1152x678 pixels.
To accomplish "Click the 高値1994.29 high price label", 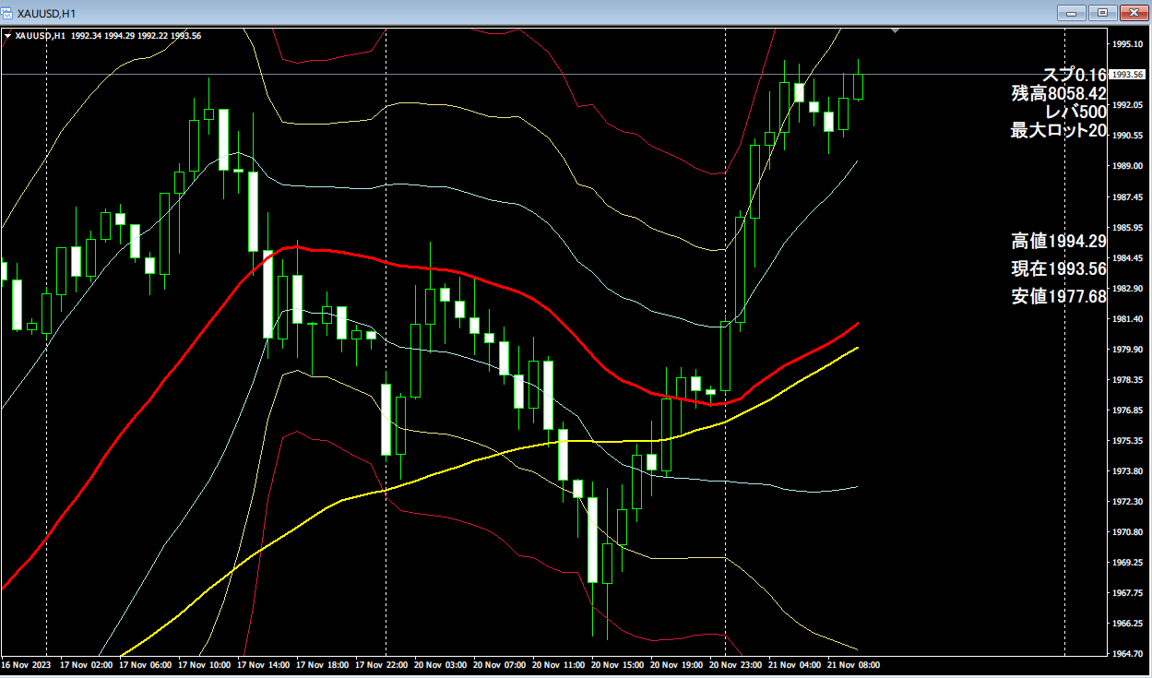I will [1059, 242].
